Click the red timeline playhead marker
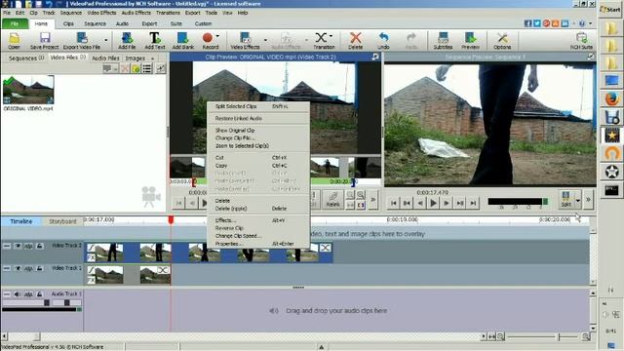624x351 pixels. click(171, 219)
